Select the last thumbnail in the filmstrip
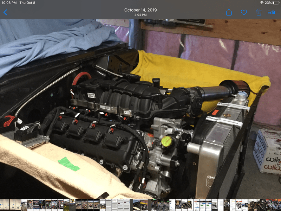The height and width of the screenshot is (211, 281). point(279,205)
